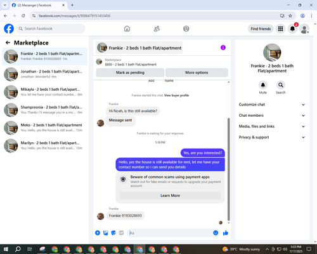
Task: Click the 'Yes, are you interested?' message bubble
Action: click(x=202, y=153)
